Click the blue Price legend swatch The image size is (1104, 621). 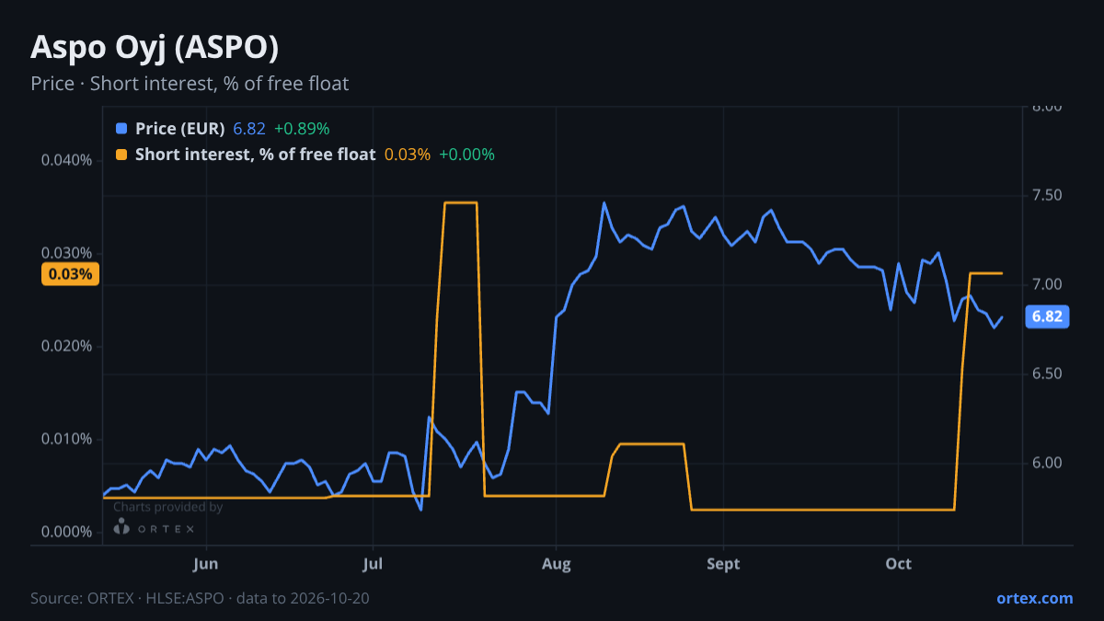point(121,128)
